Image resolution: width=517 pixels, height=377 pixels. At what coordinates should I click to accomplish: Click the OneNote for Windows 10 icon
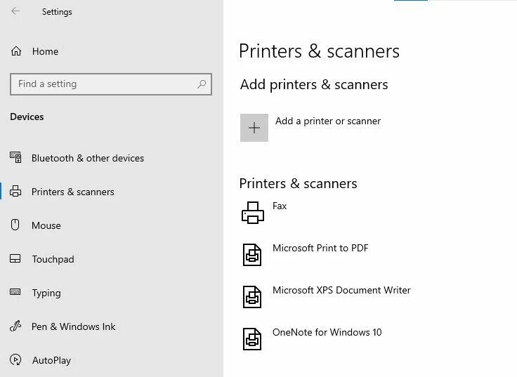(252, 339)
